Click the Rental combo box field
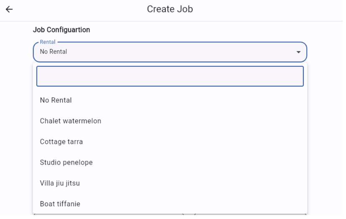346x219 pixels. pyautogui.click(x=167, y=52)
